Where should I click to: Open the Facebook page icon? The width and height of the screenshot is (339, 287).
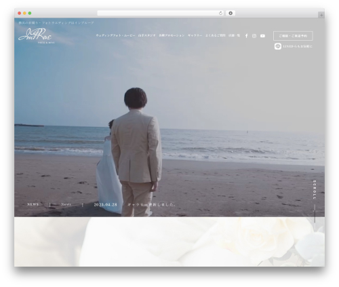point(247,36)
